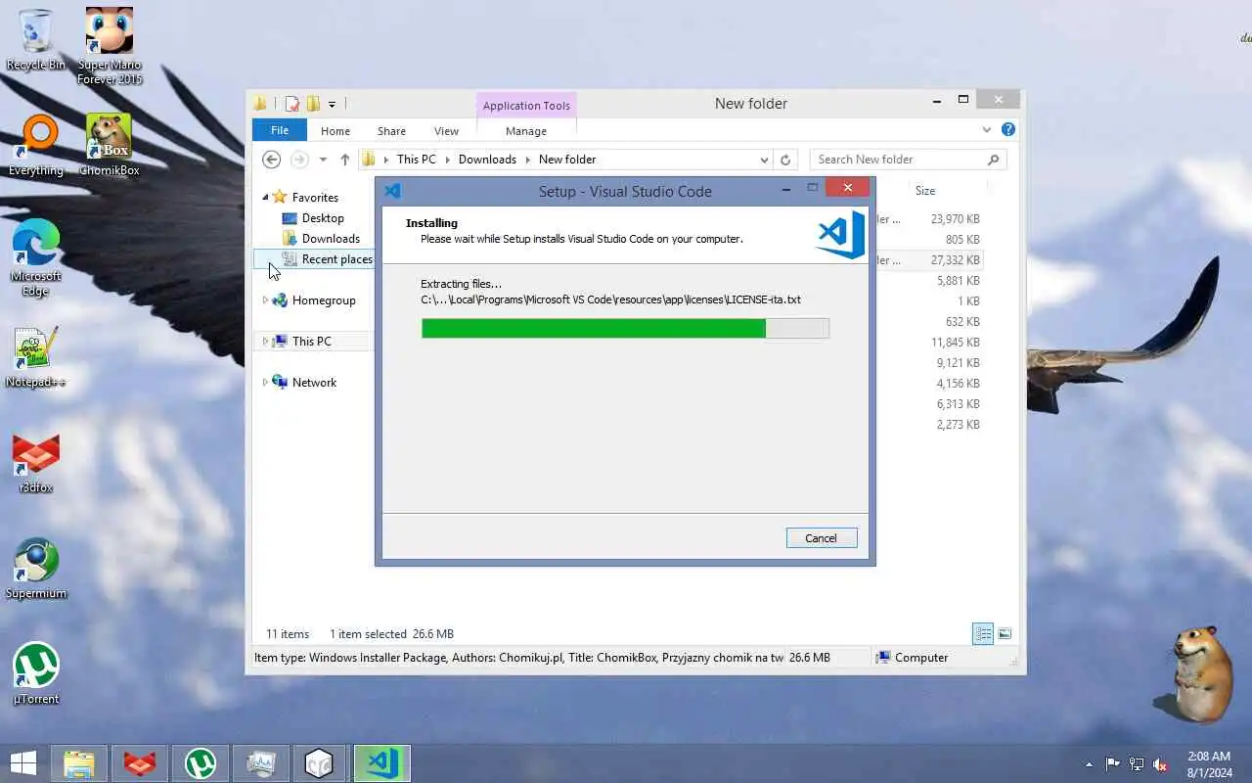This screenshot has height=783, width=1252.
Task: Click the white cube taskbar icon
Action: (320, 763)
